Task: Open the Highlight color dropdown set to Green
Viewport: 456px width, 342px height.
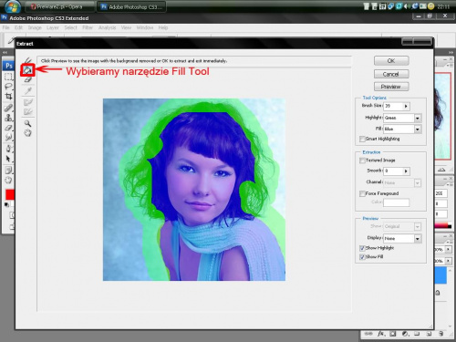Action: (x=418, y=118)
